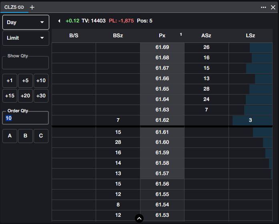Open the Limit order type dropdown
Viewport: 279px width, 224px height.
26,38
